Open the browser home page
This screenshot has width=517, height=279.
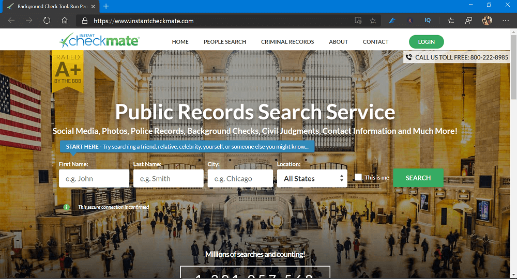point(65,21)
